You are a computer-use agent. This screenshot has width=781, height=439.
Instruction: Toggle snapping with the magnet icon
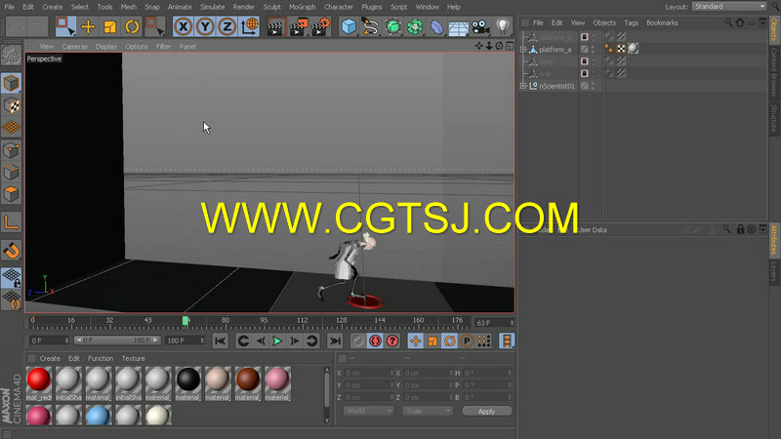(11, 251)
